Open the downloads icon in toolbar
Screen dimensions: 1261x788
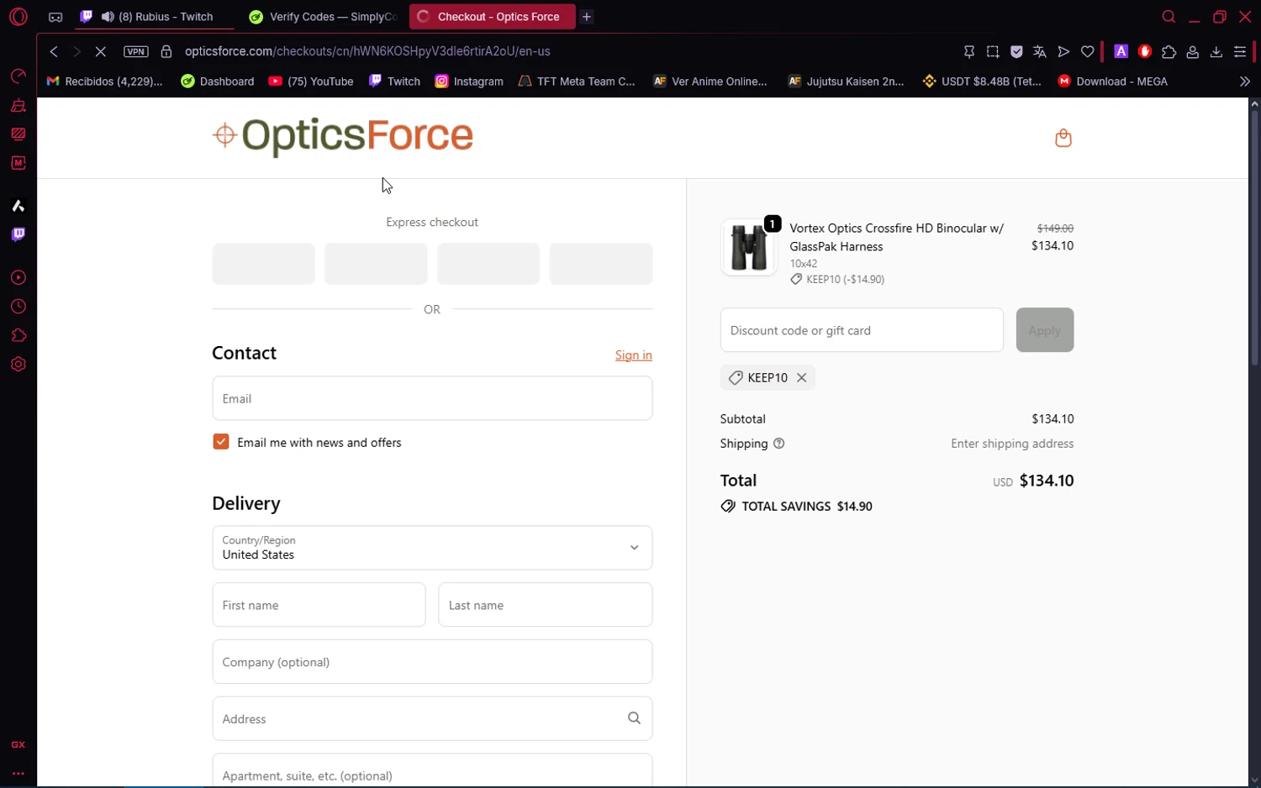(1216, 51)
